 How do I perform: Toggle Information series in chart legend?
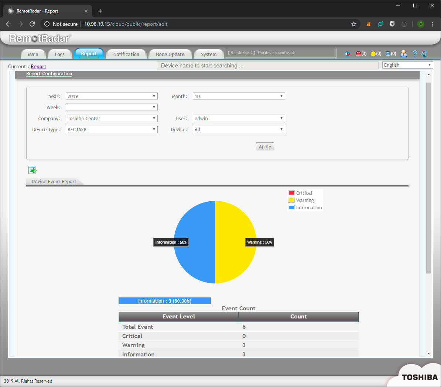coord(305,208)
